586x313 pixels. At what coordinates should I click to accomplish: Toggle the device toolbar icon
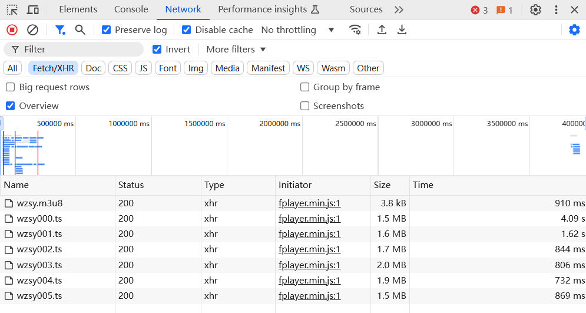(x=33, y=9)
